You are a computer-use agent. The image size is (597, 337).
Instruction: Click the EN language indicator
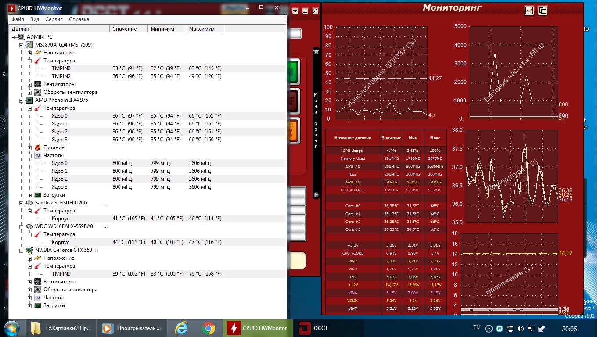[476, 328]
